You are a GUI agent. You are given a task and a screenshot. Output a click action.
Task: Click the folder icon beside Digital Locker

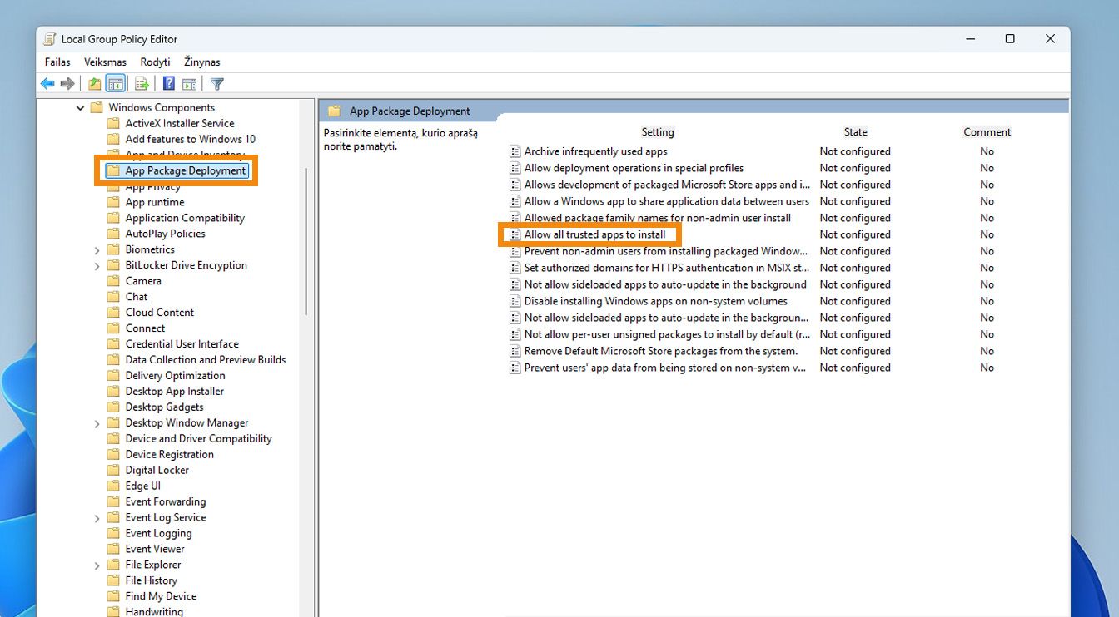click(114, 471)
